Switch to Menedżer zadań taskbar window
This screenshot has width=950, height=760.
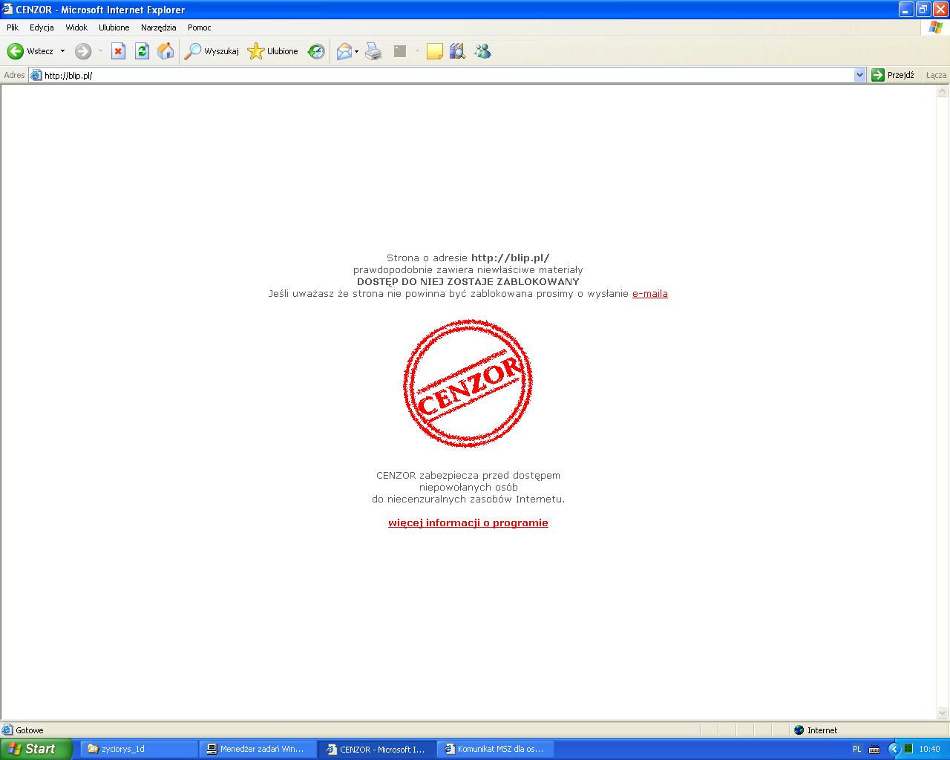tap(257, 749)
